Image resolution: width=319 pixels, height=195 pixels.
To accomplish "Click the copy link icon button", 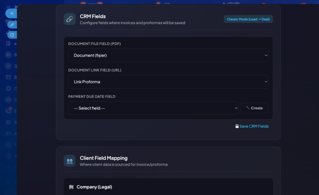I will point(12,25).
